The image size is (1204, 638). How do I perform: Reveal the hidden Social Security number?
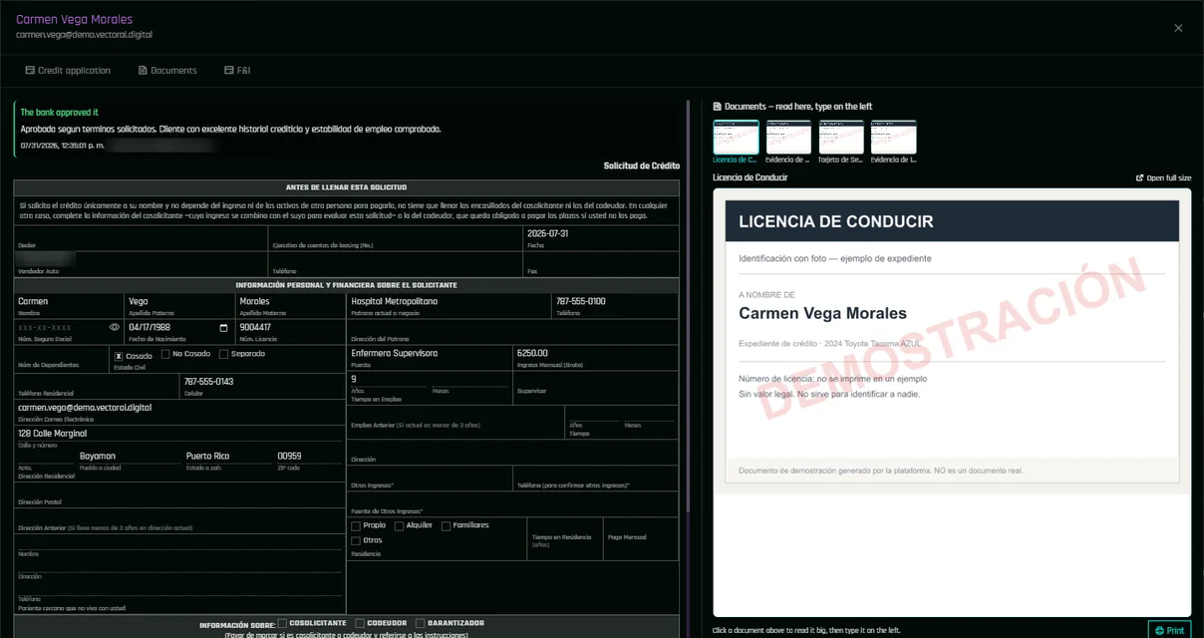[x=115, y=327]
